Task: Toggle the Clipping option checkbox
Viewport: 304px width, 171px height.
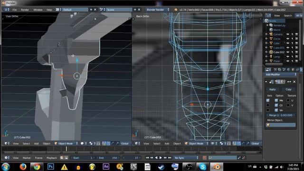Action: [276, 105]
